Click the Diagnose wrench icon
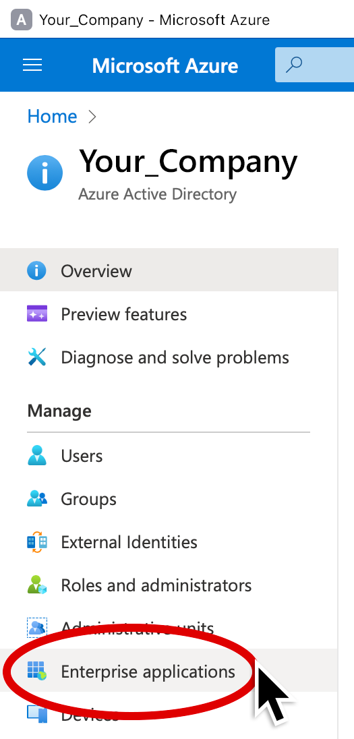 coord(37,357)
